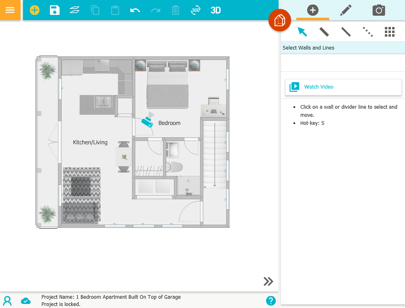This screenshot has width=405, height=308.
Task: Open the camera snapshot tab
Action: click(378, 10)
